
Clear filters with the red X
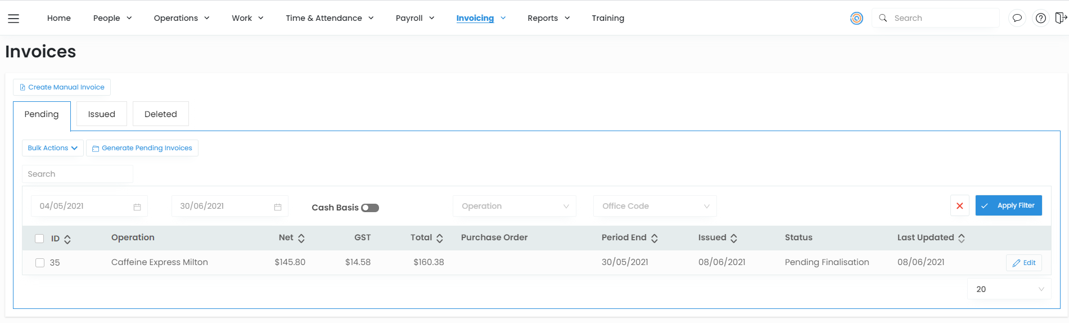click(959, 206)
